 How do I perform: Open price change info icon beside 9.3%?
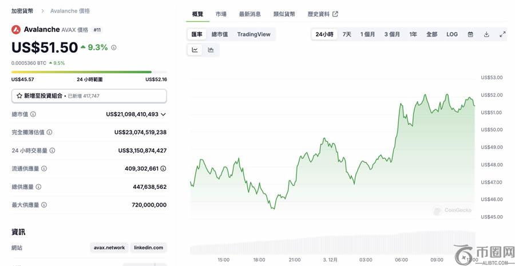point(114,47)
